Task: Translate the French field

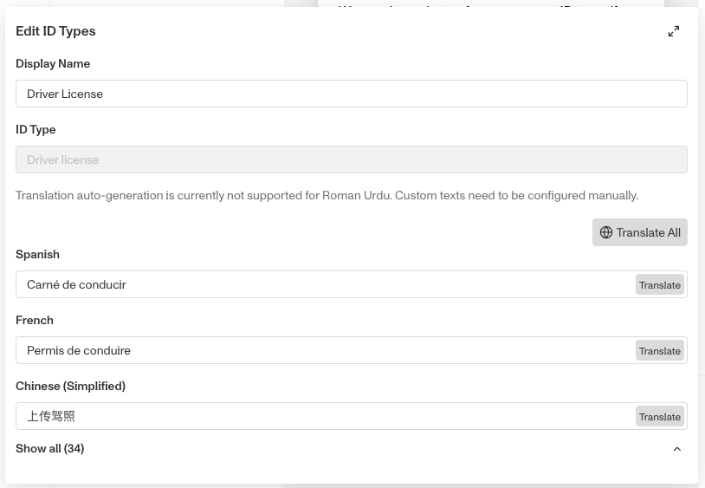Action: coord(660,351)
